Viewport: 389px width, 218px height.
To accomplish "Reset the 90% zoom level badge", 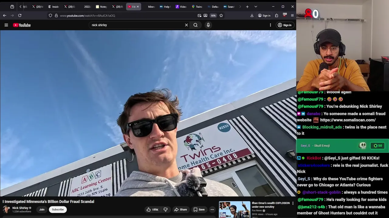I will pos(213,15).
